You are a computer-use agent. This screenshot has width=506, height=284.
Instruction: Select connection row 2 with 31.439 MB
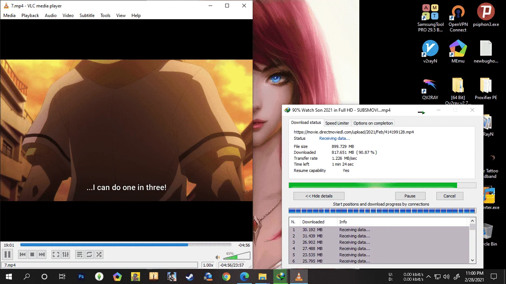[379, 236]
